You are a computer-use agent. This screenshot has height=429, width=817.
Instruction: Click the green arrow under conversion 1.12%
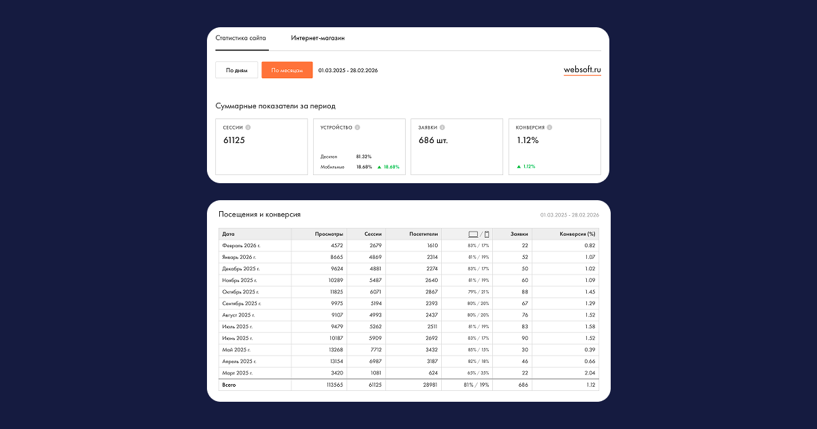pos(519,167)
